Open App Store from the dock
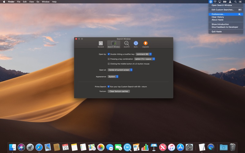The width and height of the screenshot is (245, 153). coord(180,147)
